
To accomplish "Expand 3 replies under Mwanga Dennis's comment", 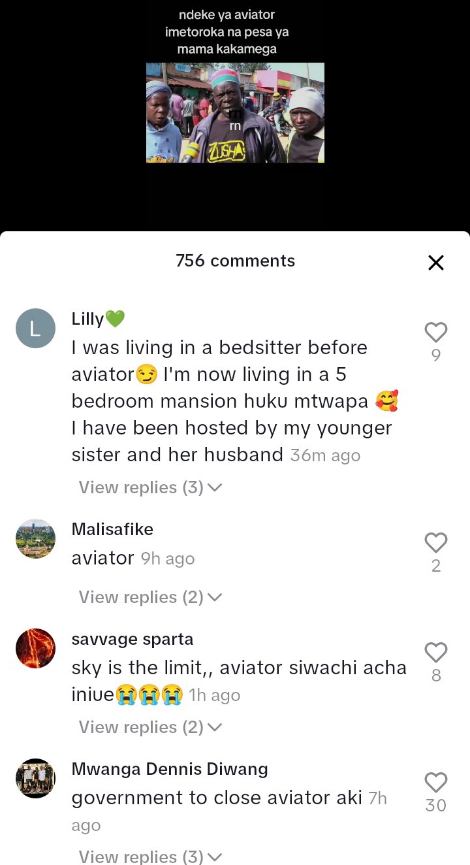I will 150,857.
